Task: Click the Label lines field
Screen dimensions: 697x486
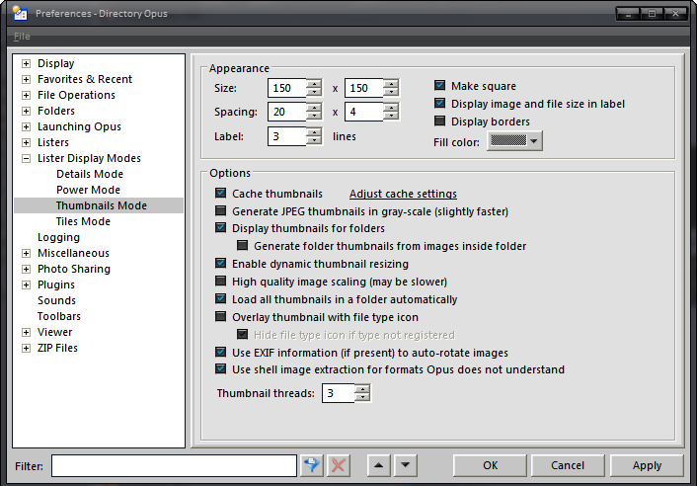Action: coord(286,136)
